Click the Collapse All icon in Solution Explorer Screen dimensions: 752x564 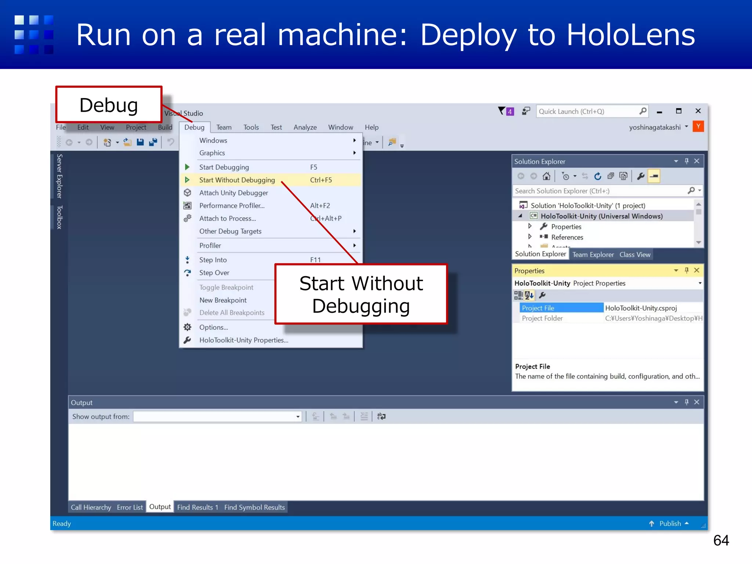[611, 176]
